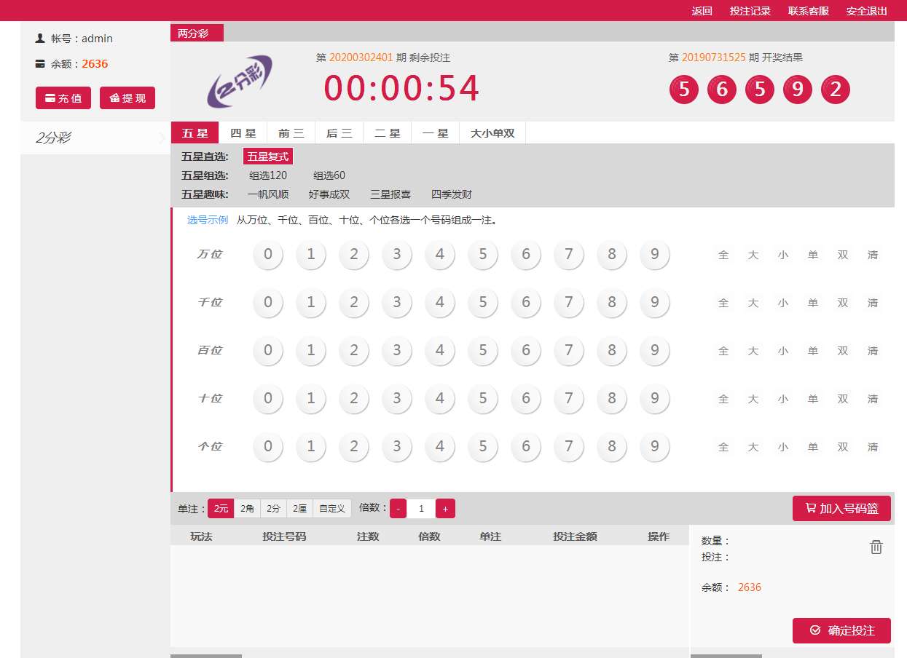The height and width of the screenshot is (658, 907).
Task: Click 返回 in the top bar
Action: pos(702,11)
